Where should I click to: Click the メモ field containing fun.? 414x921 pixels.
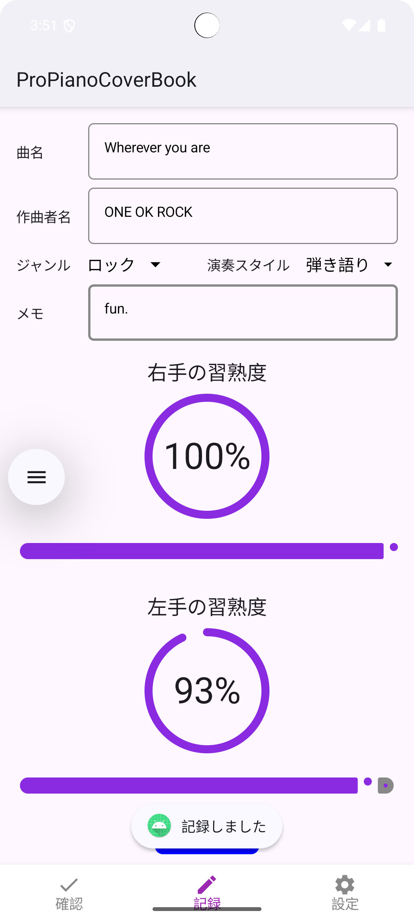tap(243, 312)
